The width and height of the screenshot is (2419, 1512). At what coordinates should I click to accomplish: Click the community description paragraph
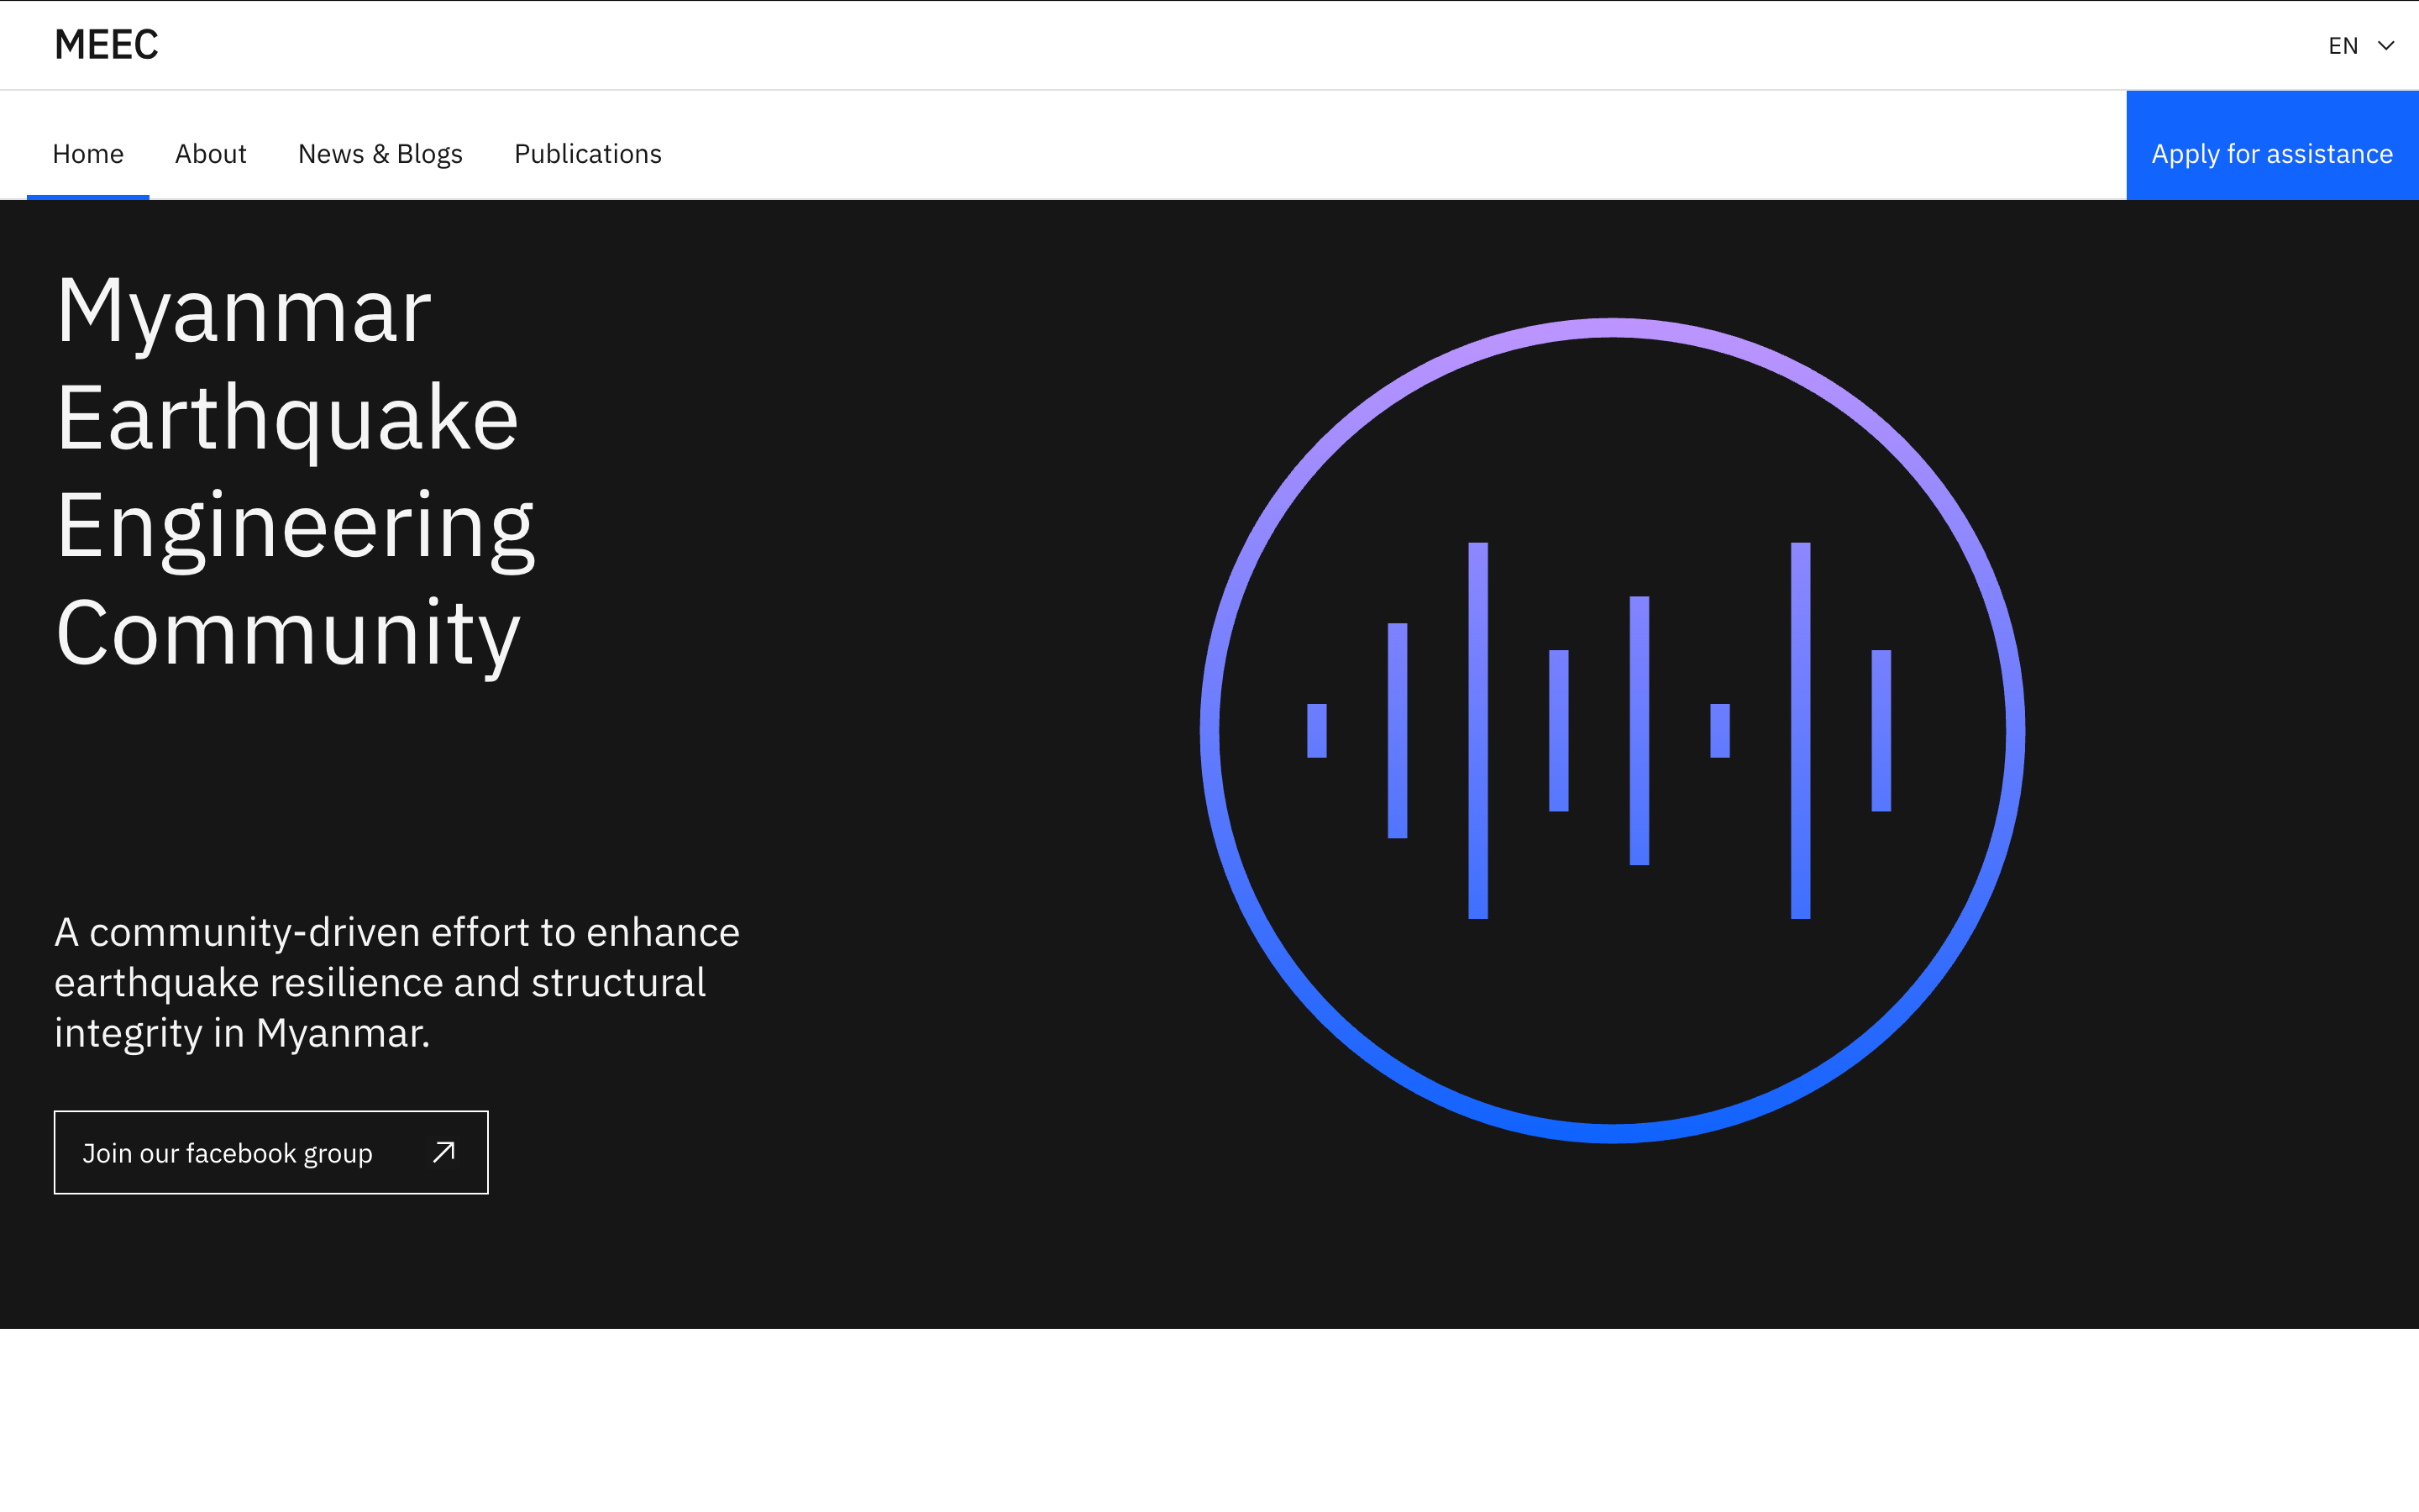click(x=396, y=982)
